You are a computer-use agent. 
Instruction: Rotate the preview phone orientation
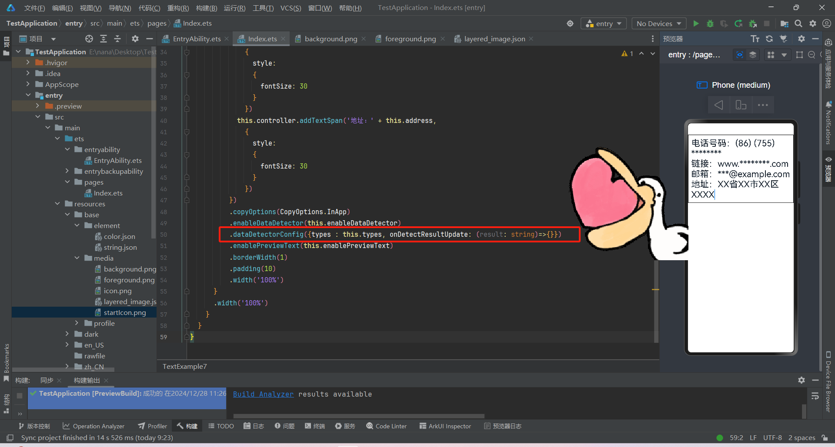[x=741, y=105]
